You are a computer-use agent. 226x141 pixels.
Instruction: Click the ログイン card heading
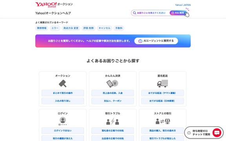[x=63, y=113]
